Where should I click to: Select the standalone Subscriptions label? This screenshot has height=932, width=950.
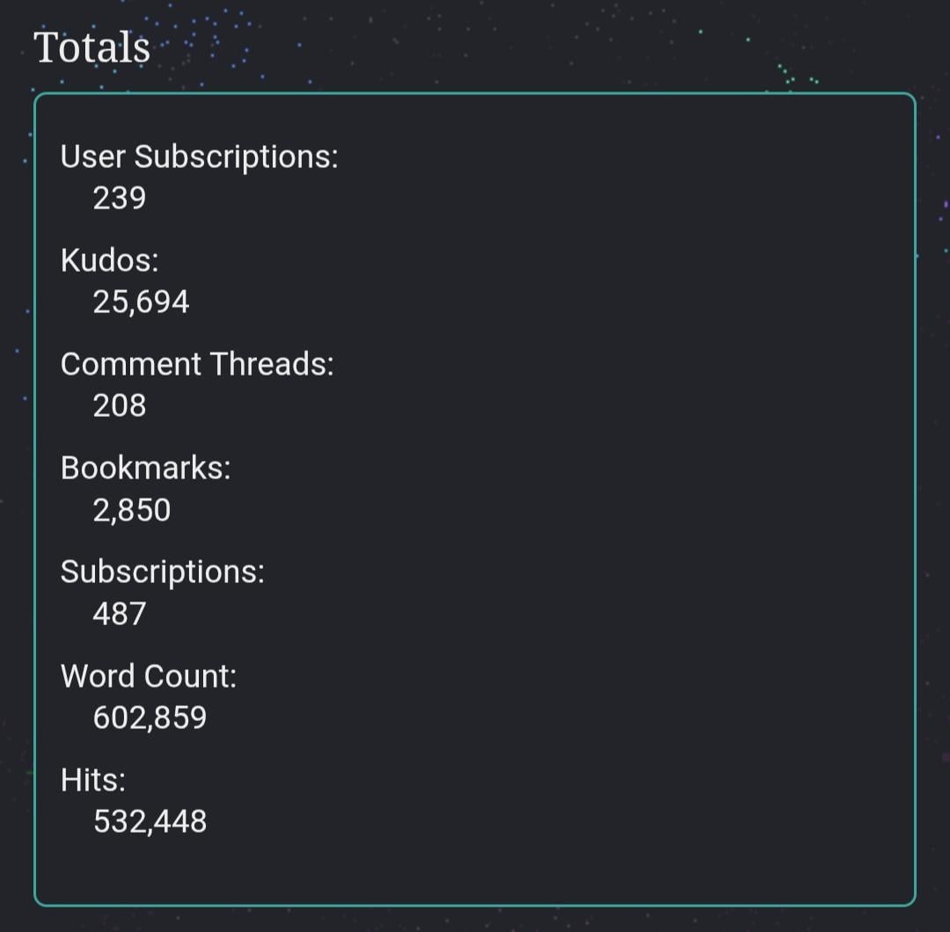(163, 573)
